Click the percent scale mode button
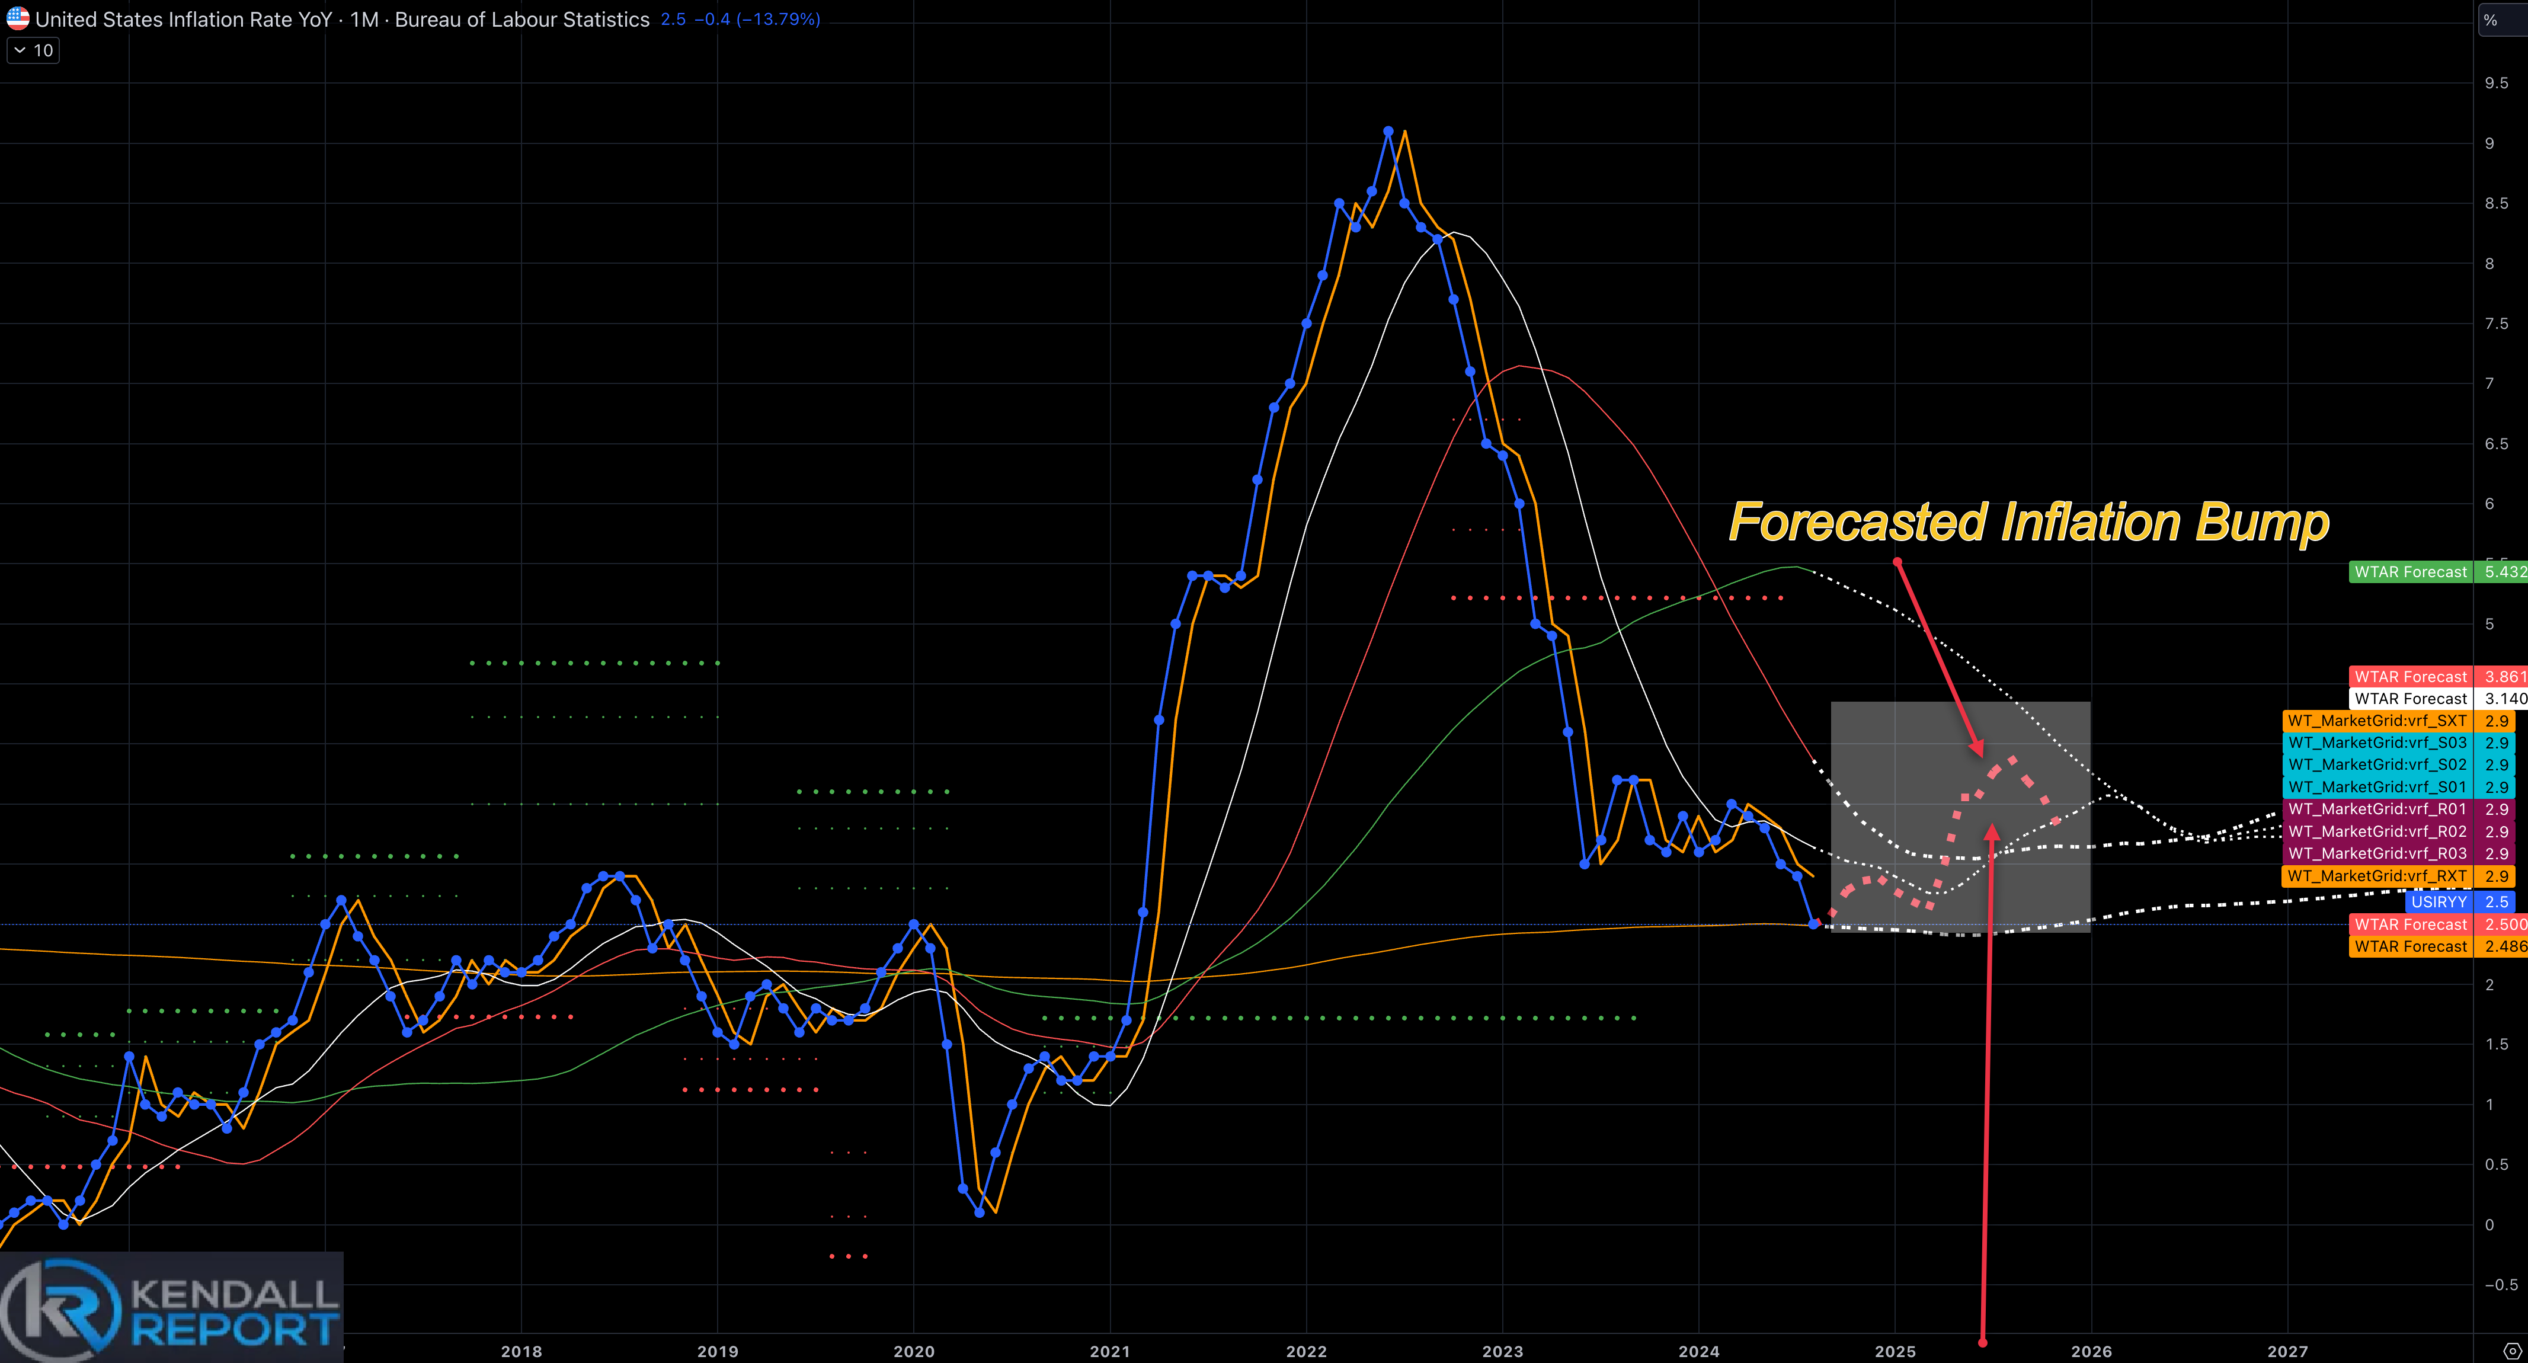 coord(2491,20)
